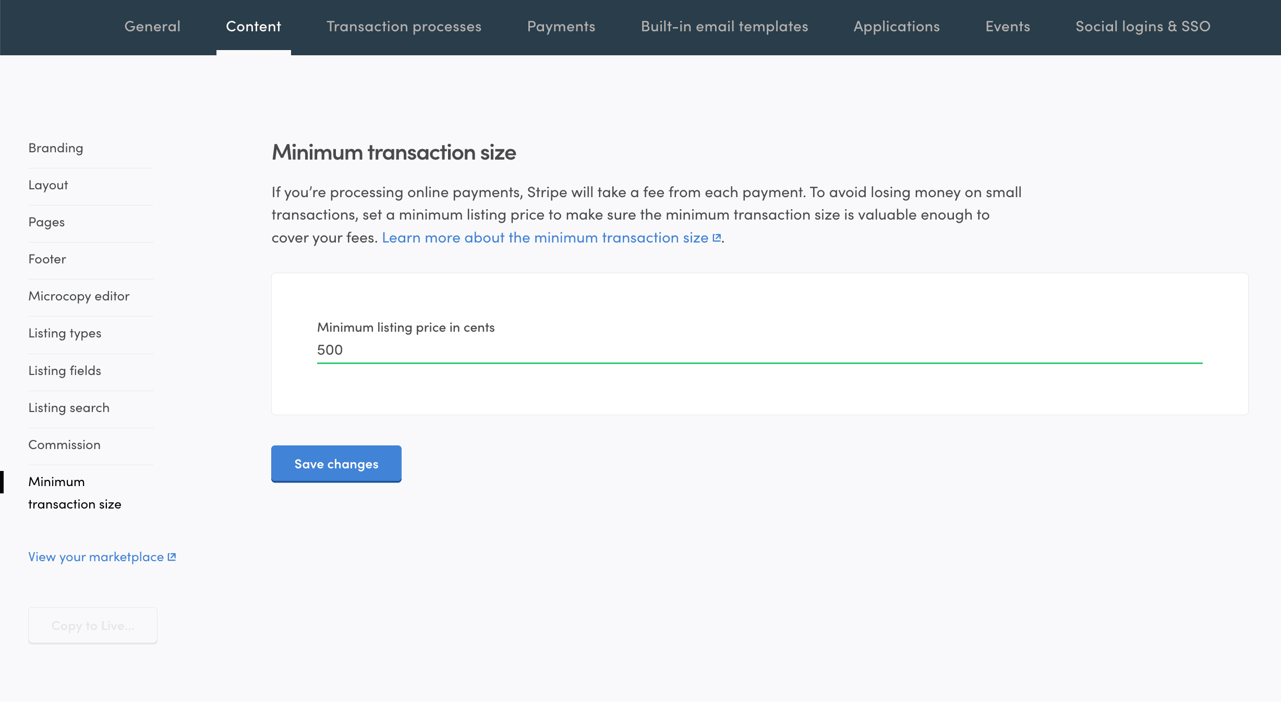1281x702 pixels.
Task: Click the external link icon after learn more
Action: 717,238
